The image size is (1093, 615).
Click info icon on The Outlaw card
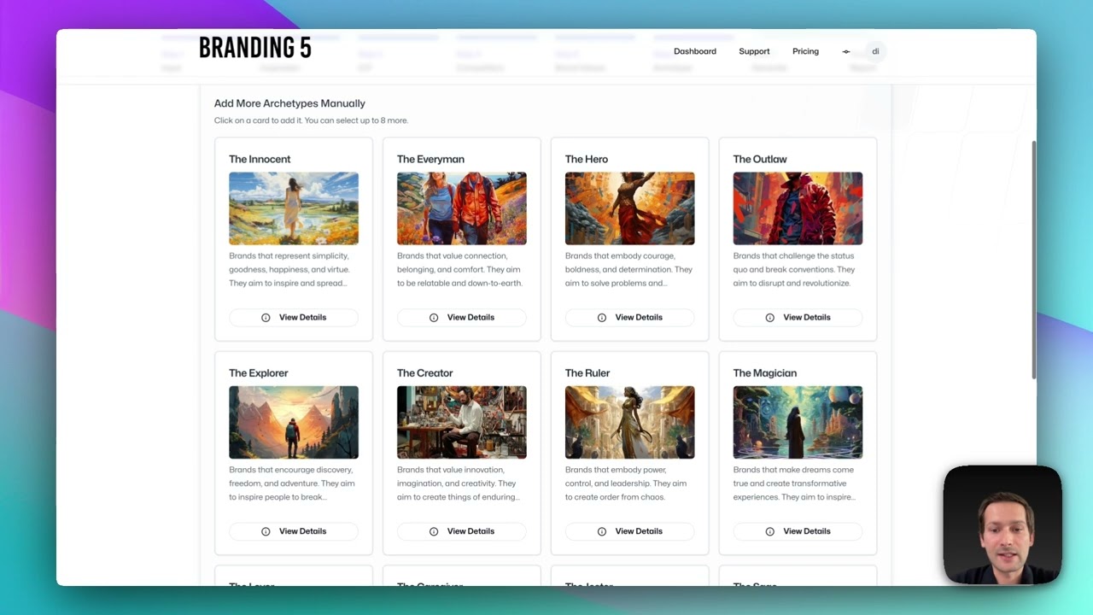[x=770, y=318]
